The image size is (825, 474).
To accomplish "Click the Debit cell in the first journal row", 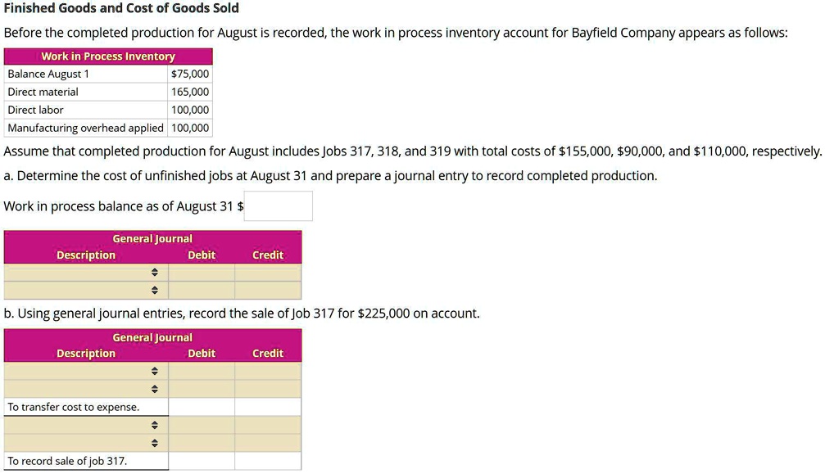I will point(202,272).
